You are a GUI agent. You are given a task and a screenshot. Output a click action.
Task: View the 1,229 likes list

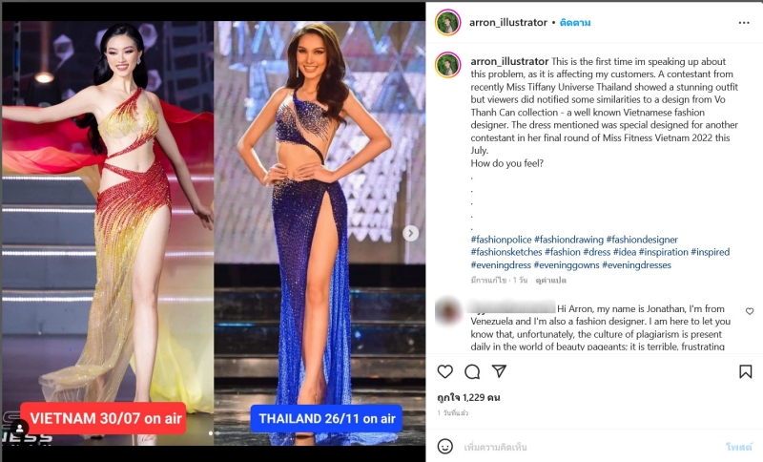pos(468,397)
